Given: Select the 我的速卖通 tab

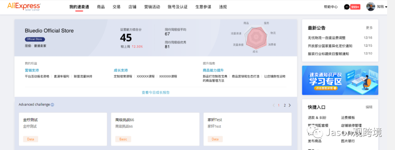Looking at the screenshot, I should tap(79, 7).
